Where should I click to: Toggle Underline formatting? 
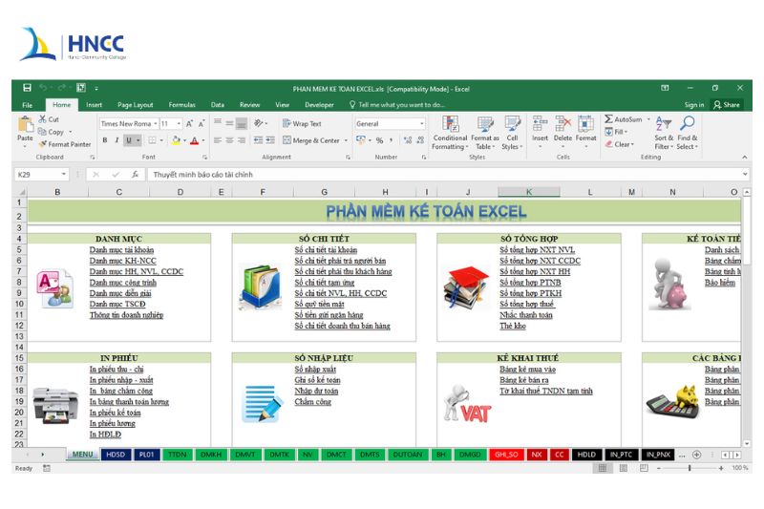pyautogui.click(x=129, y=140)
